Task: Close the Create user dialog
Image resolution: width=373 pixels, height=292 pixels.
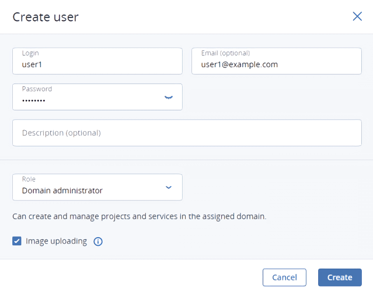Action: (x=357, y=16)
